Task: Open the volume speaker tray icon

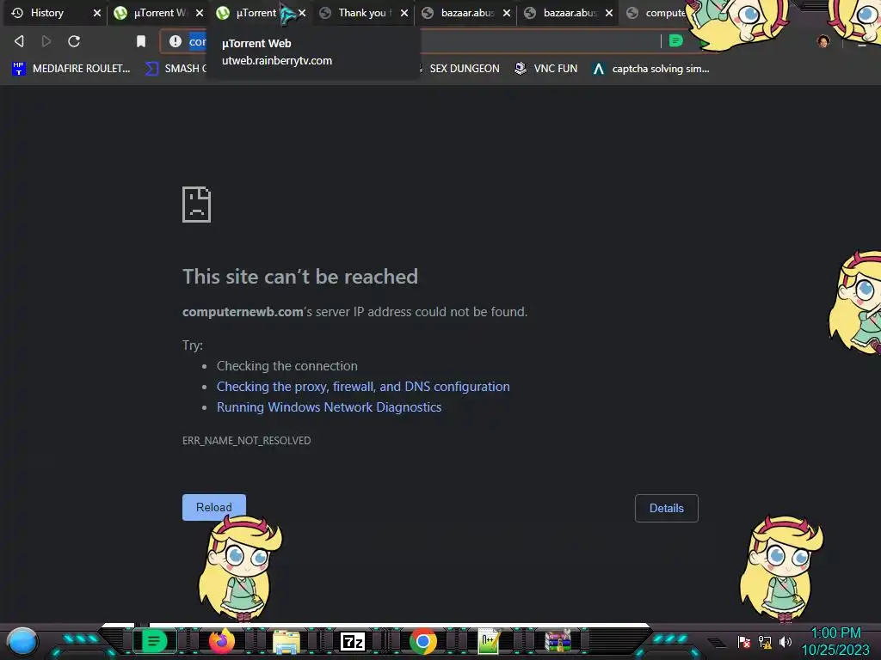Action: (x=786, y=641)
